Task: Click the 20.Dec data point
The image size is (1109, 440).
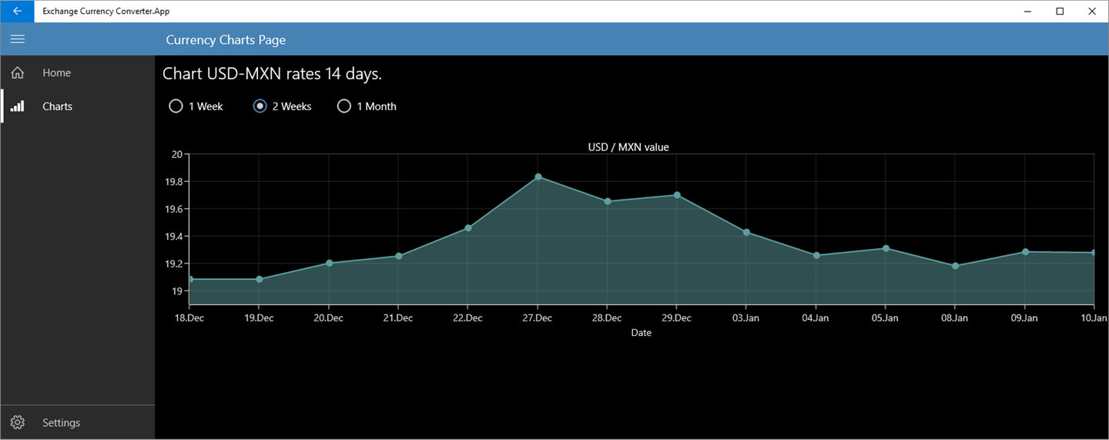Action: (x=329, y=263)
